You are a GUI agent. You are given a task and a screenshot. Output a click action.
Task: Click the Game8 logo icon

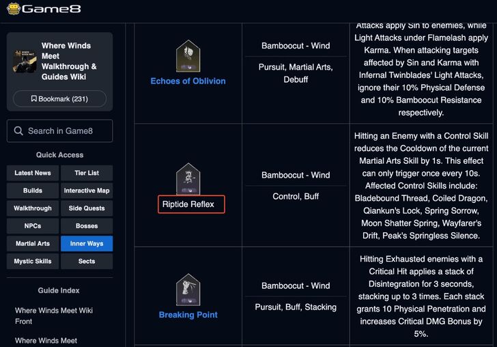click(x=12, y=10)
